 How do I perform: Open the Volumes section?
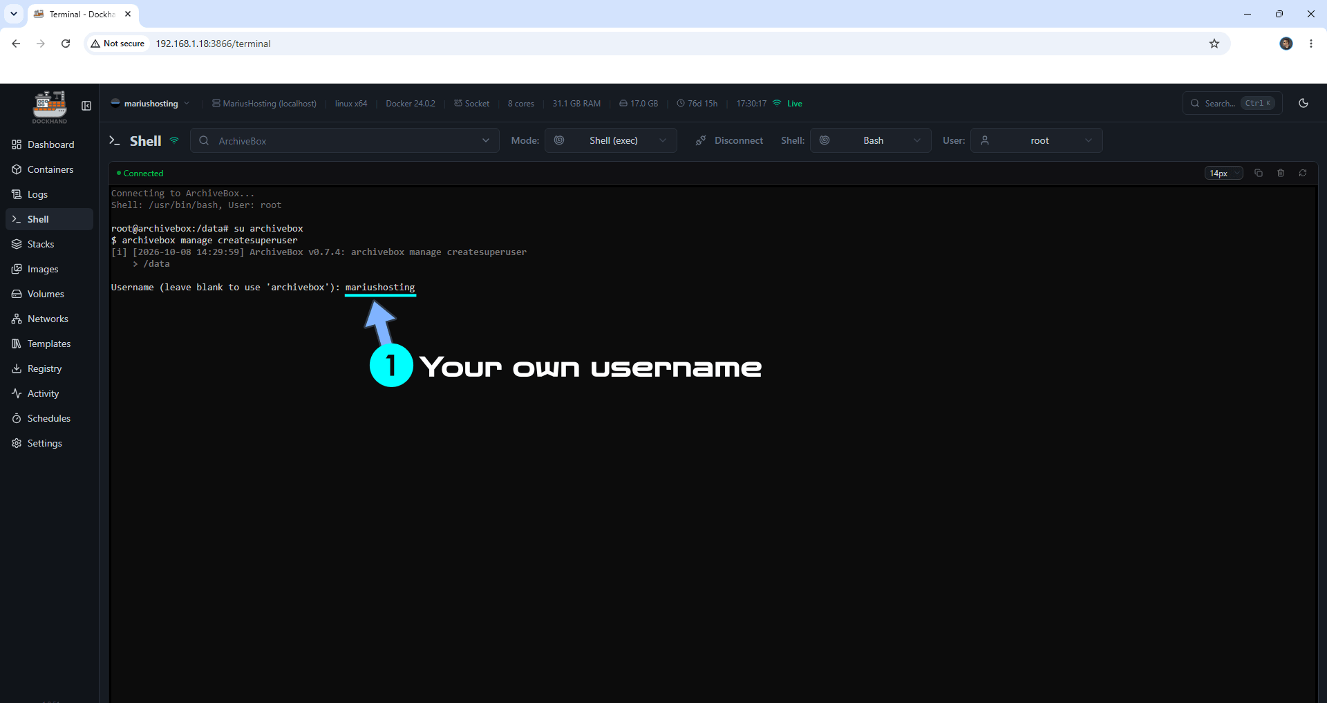(49, 294)
